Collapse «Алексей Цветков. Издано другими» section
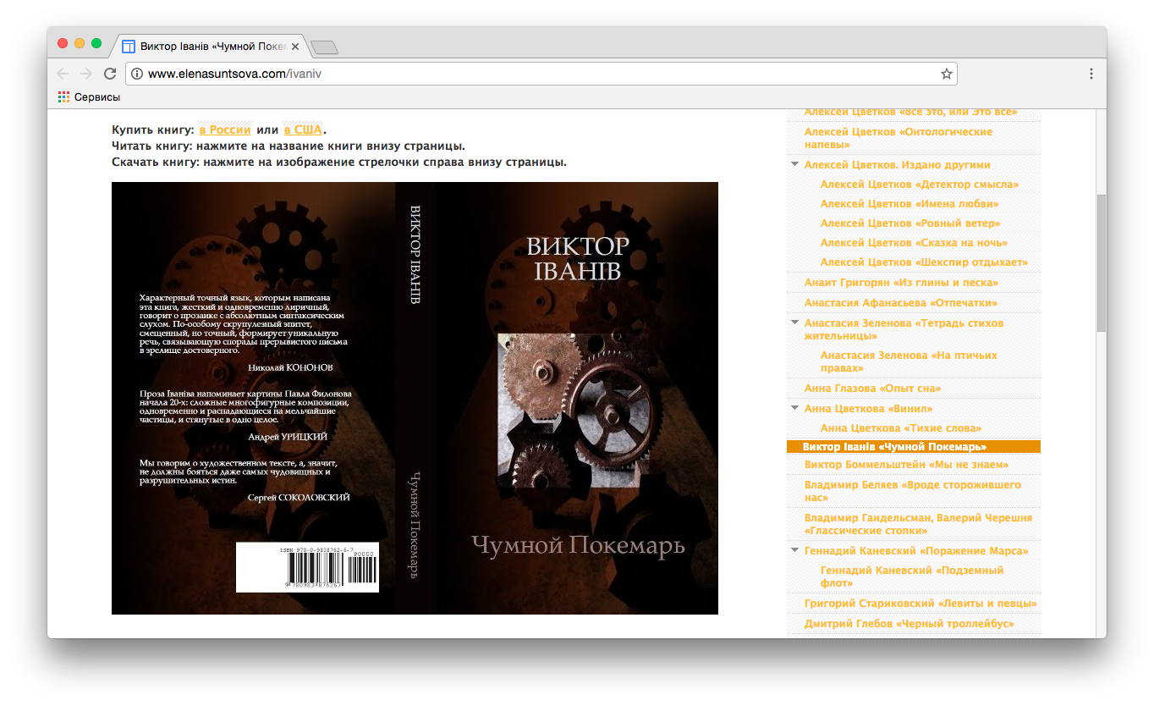This screenshot has width=1154, height=706. pyautogui.click(x=794, y=164)
